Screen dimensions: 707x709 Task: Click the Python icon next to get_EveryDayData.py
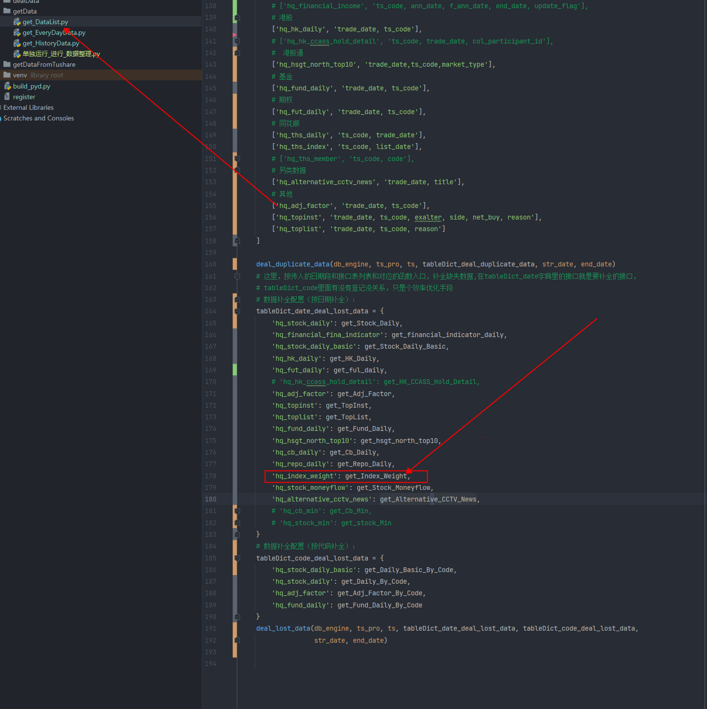click(17, 32)
